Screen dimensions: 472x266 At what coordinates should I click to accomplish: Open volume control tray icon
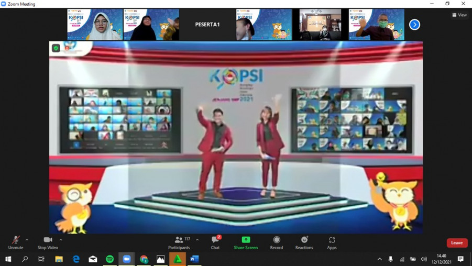coord(424,259)
